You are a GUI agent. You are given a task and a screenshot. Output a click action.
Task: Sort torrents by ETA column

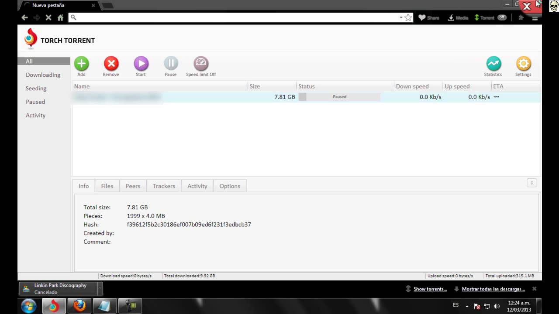click(x=516, y=86)
